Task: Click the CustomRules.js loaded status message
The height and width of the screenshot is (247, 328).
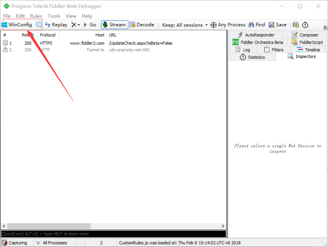Action: coord(180,243)
